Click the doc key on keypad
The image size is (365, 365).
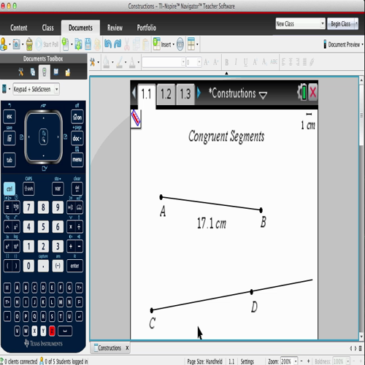pyautogui.click(x=77, y=139)
